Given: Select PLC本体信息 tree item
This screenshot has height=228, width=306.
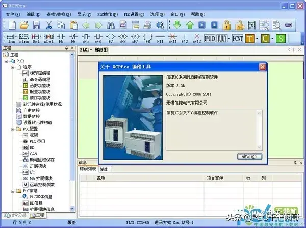Looking at the screenshot, I should [41, 197].
